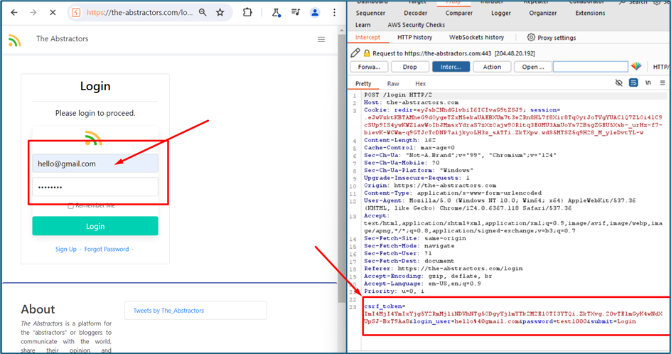The height and width of the screenshot is (354, 671).
Task: Open the Sign Up link
Action: 66,249
